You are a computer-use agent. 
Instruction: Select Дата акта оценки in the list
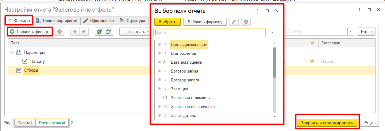coord(187,62)
